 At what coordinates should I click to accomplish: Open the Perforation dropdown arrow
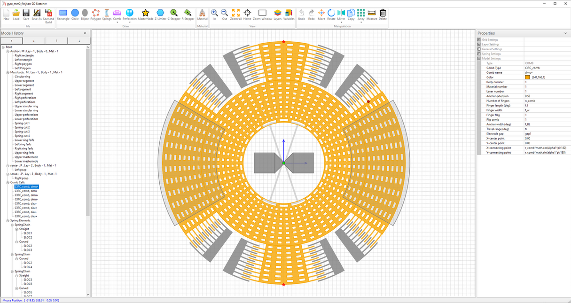click(130, 23)
